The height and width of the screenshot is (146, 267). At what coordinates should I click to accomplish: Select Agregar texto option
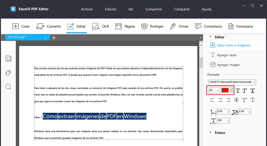223,55
